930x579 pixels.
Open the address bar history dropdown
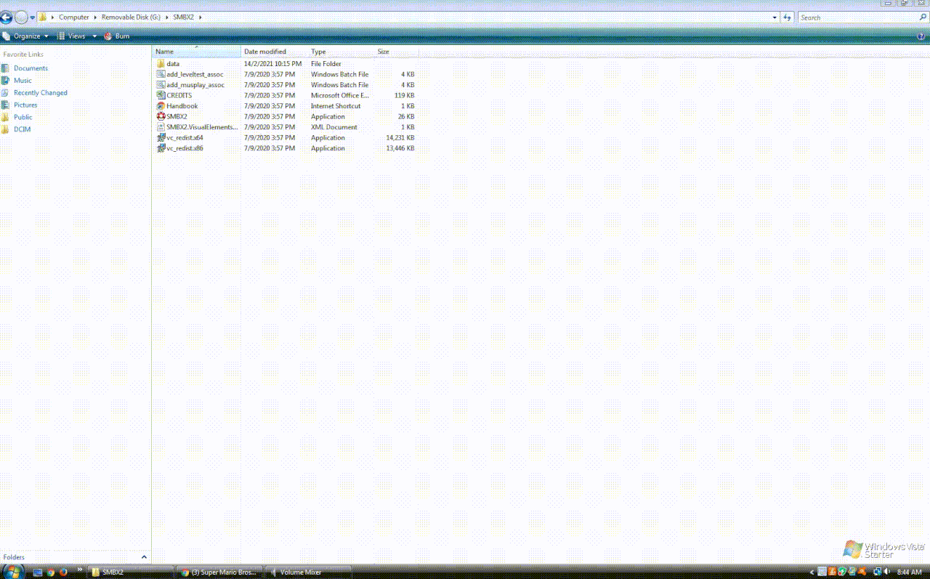click(775, 17)
